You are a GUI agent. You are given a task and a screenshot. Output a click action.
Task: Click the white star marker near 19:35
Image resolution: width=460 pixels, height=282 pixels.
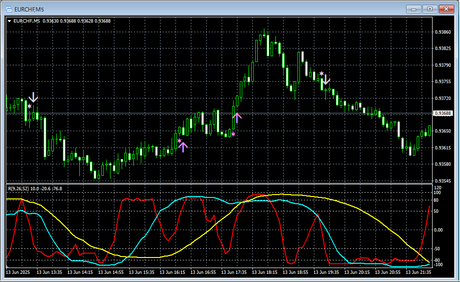pyautogui.click(x=322, y=74)
